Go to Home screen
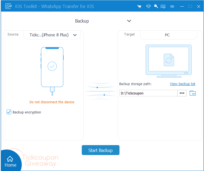Screen dimensions: 204x171 click(10, 161)
